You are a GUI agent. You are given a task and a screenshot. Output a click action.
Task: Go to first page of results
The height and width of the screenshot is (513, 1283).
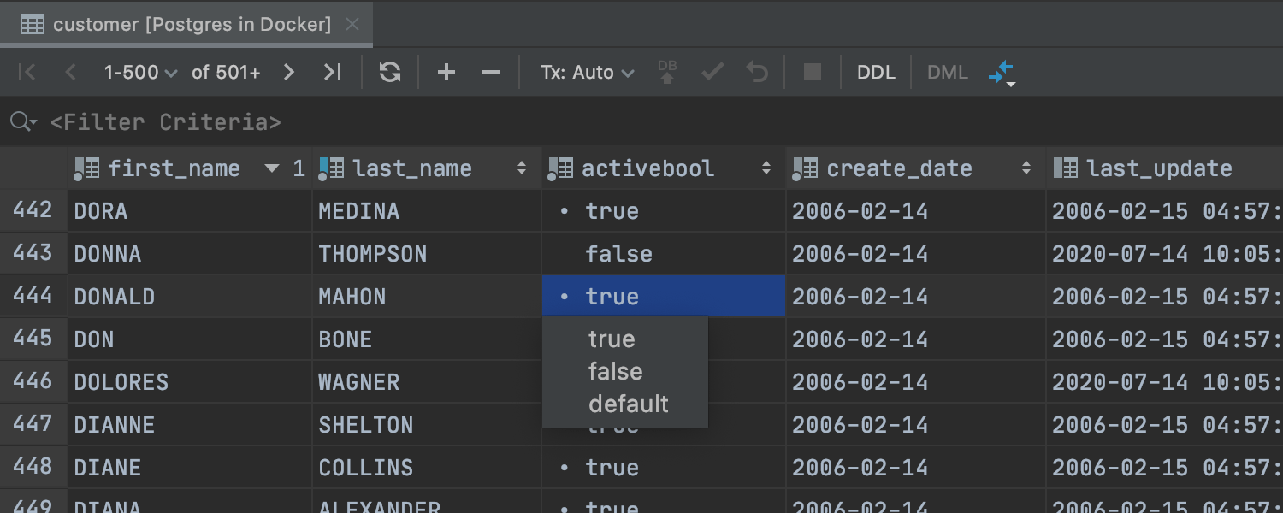click(x=27, y=73)
